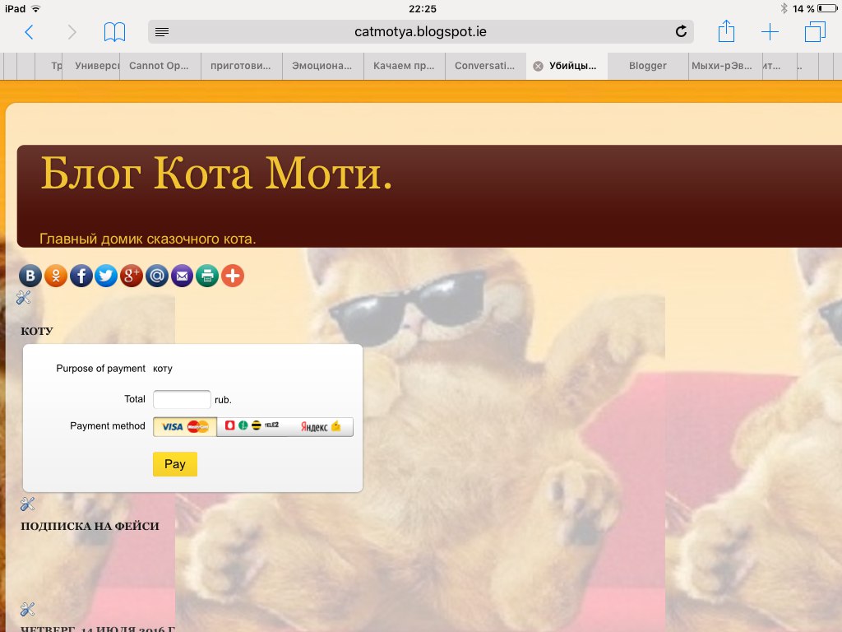Open the bookmarks book icon

tap(114, 32)
